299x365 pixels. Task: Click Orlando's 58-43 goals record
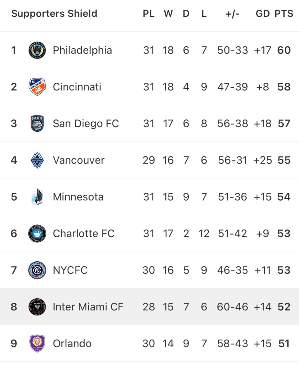pyautogui.click(x=233, y=343)
